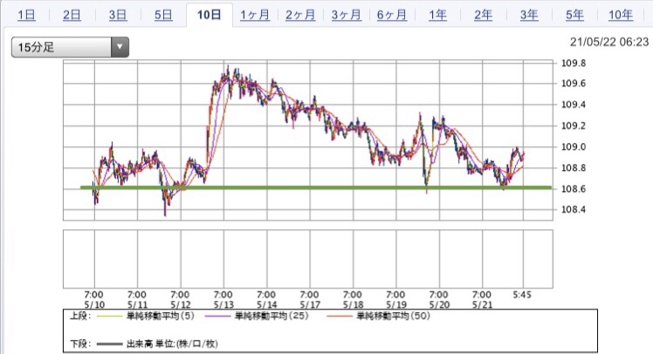Switch to the 1年 range tab
This screenshot has width=653, height=354.
437,15
